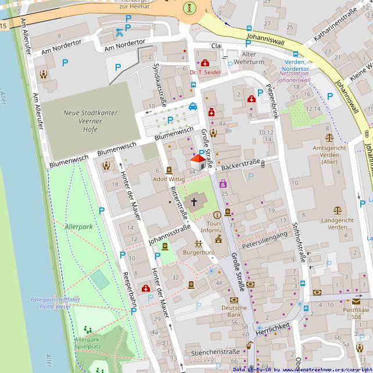The image size is (373, 373).
Task: Select the Postfiliale 508 envelope icon
Action: coord(356,301)
